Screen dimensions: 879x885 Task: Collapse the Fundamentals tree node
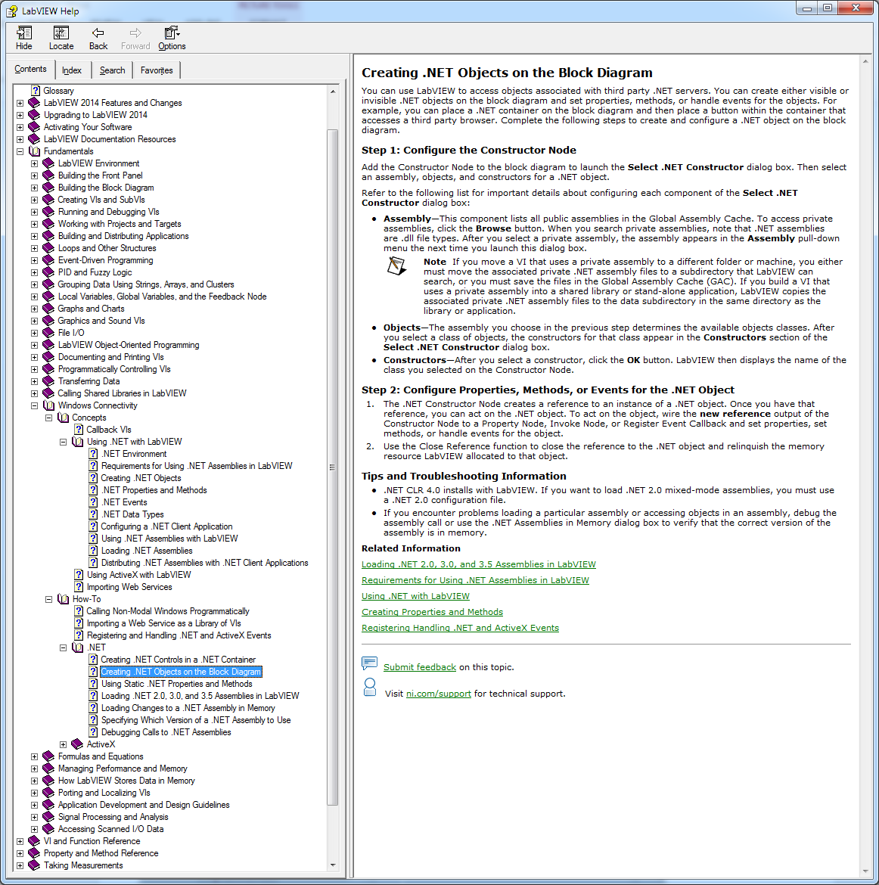(20, 151)
